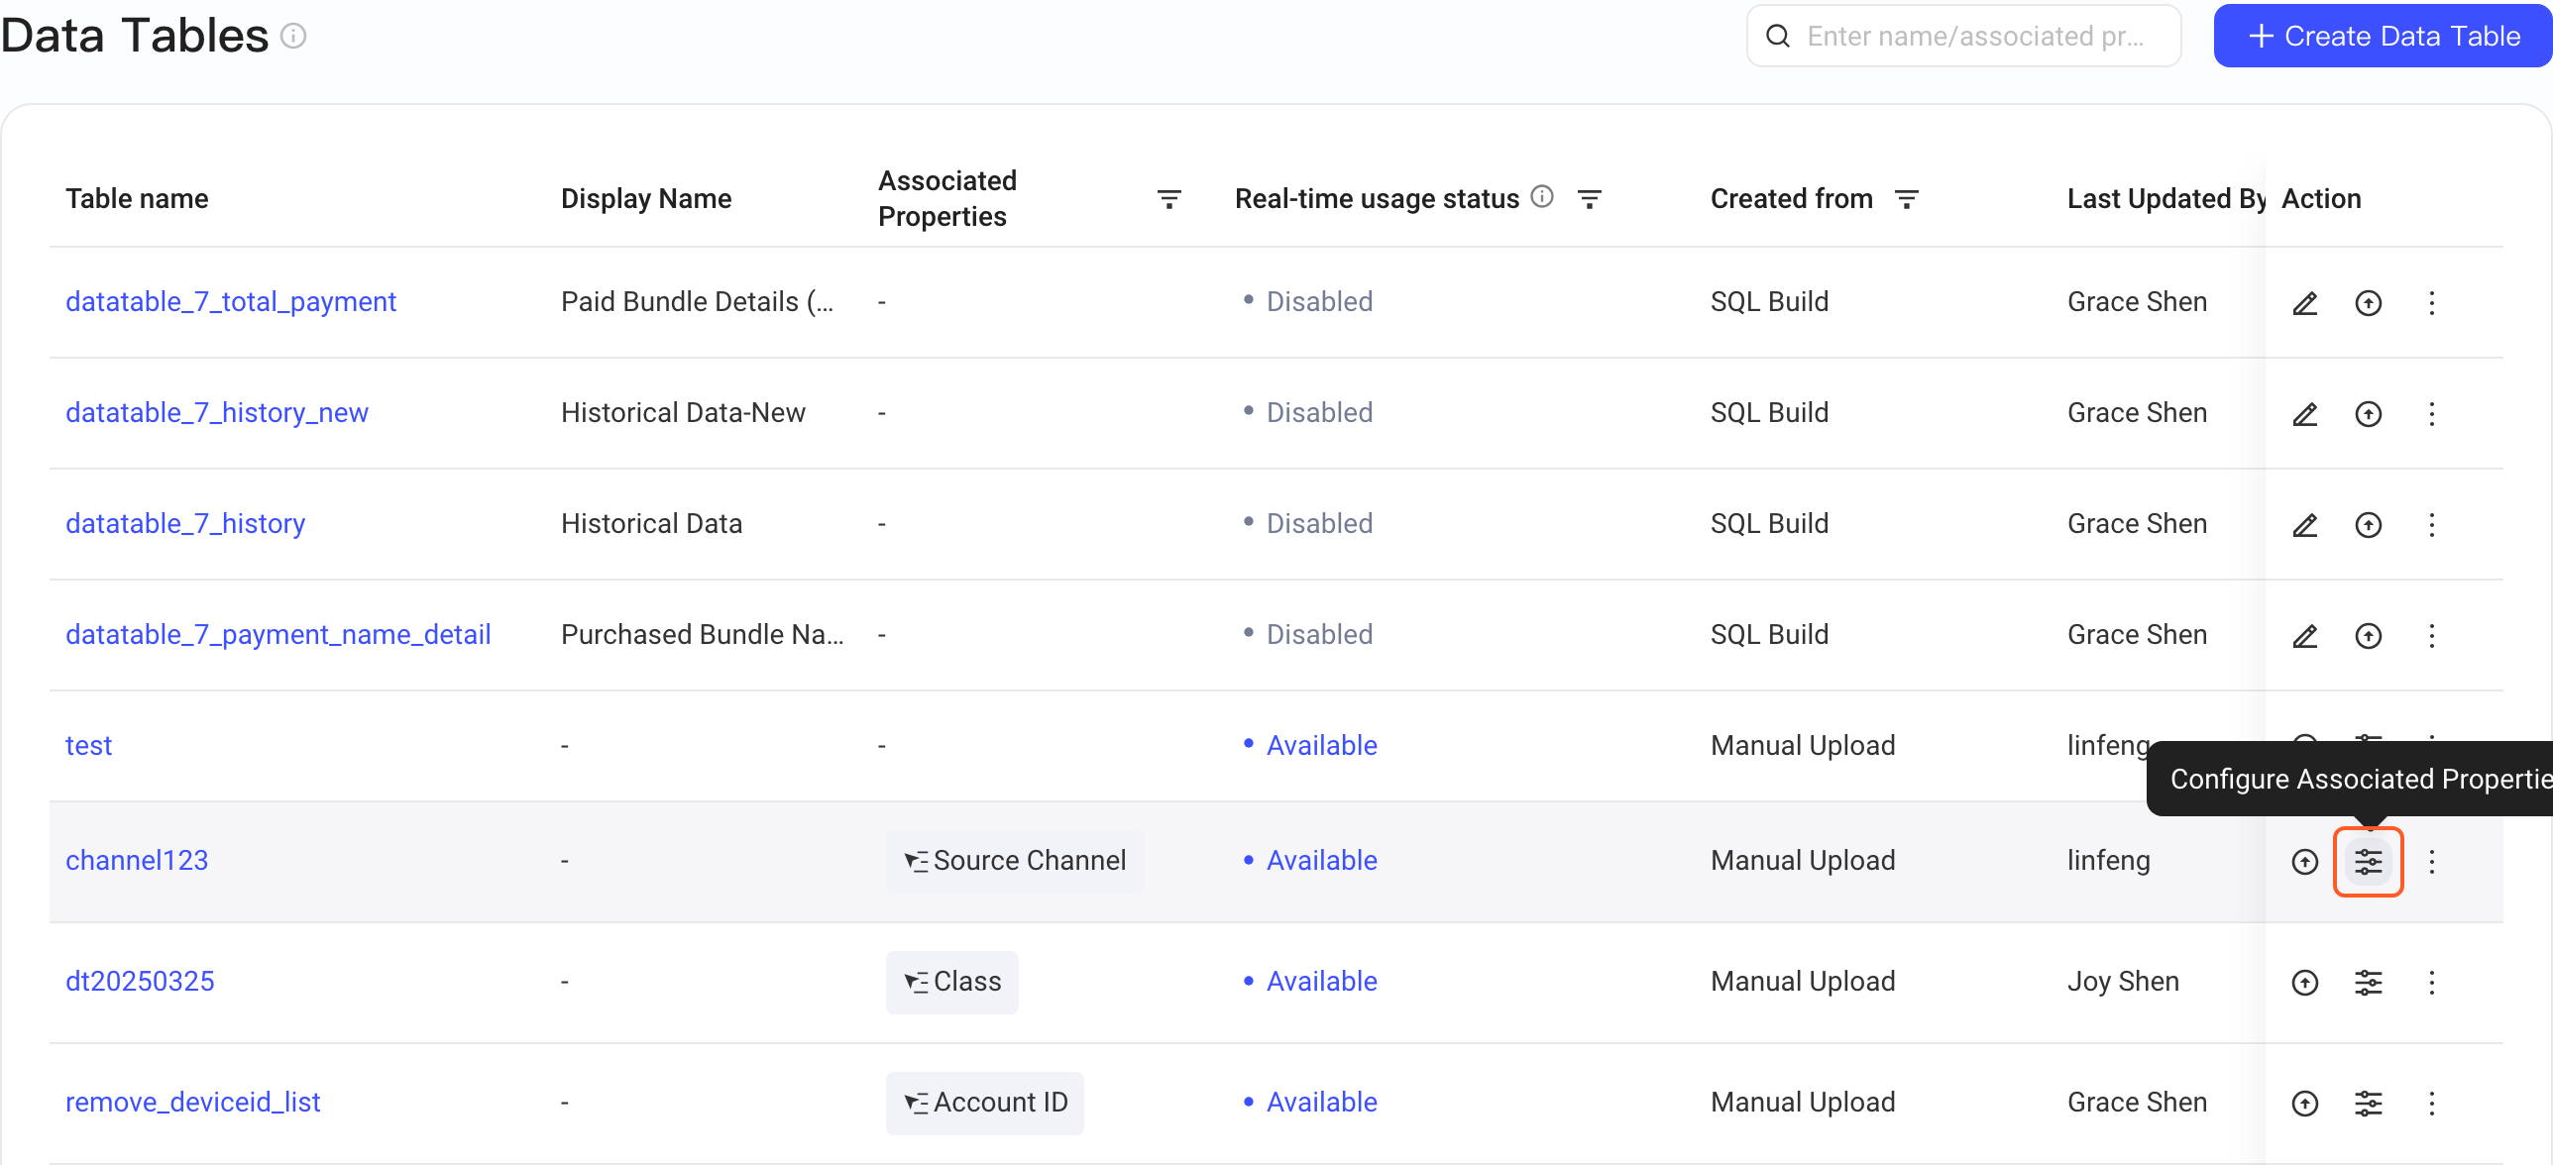Configure associated properties for remove_deviceid_list
Image resolution: width=2553 pixels, height=1165 pixels.
pos(2369,1104)
